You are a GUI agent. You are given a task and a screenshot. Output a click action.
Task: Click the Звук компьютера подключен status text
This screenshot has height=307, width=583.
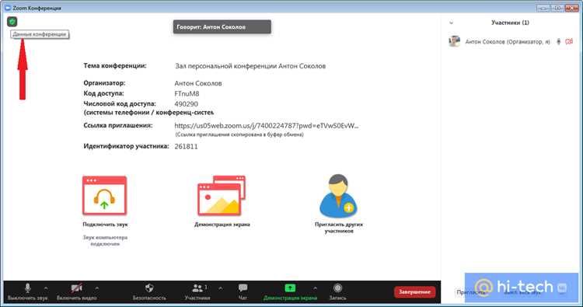(x=105, y=240)
